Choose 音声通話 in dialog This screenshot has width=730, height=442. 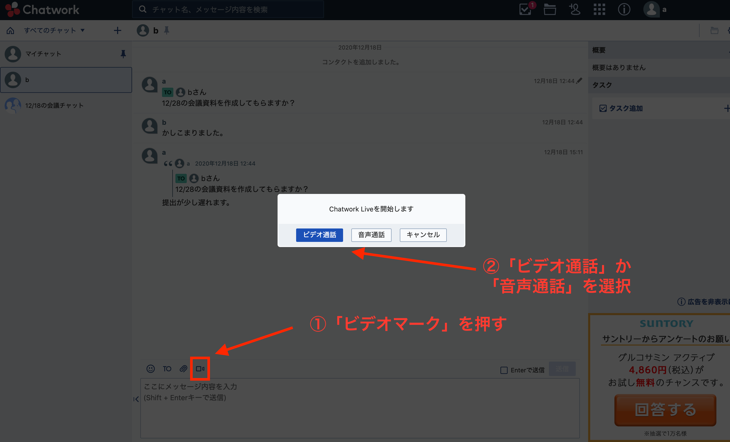371,235
